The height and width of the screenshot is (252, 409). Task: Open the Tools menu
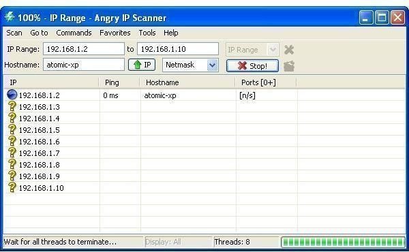pyautogui.click(x=147, y=33)
